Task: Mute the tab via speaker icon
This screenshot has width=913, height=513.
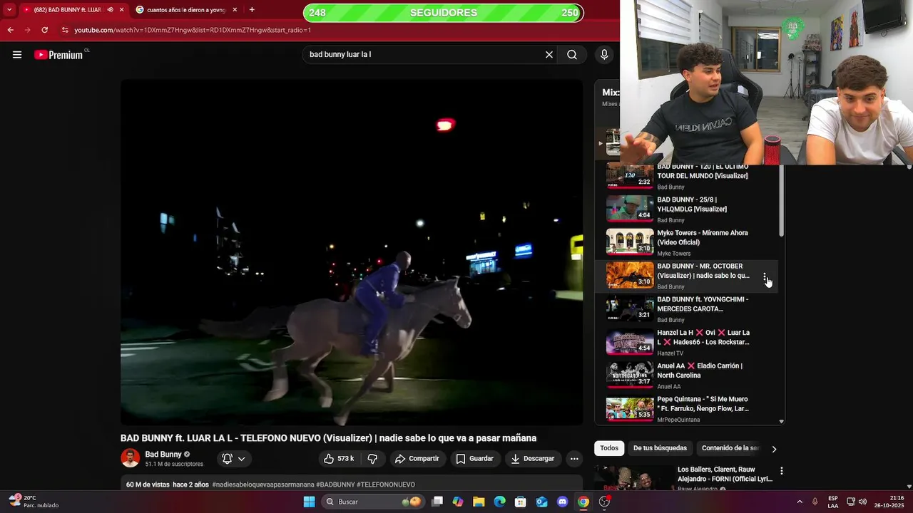Action: [110, 10]
